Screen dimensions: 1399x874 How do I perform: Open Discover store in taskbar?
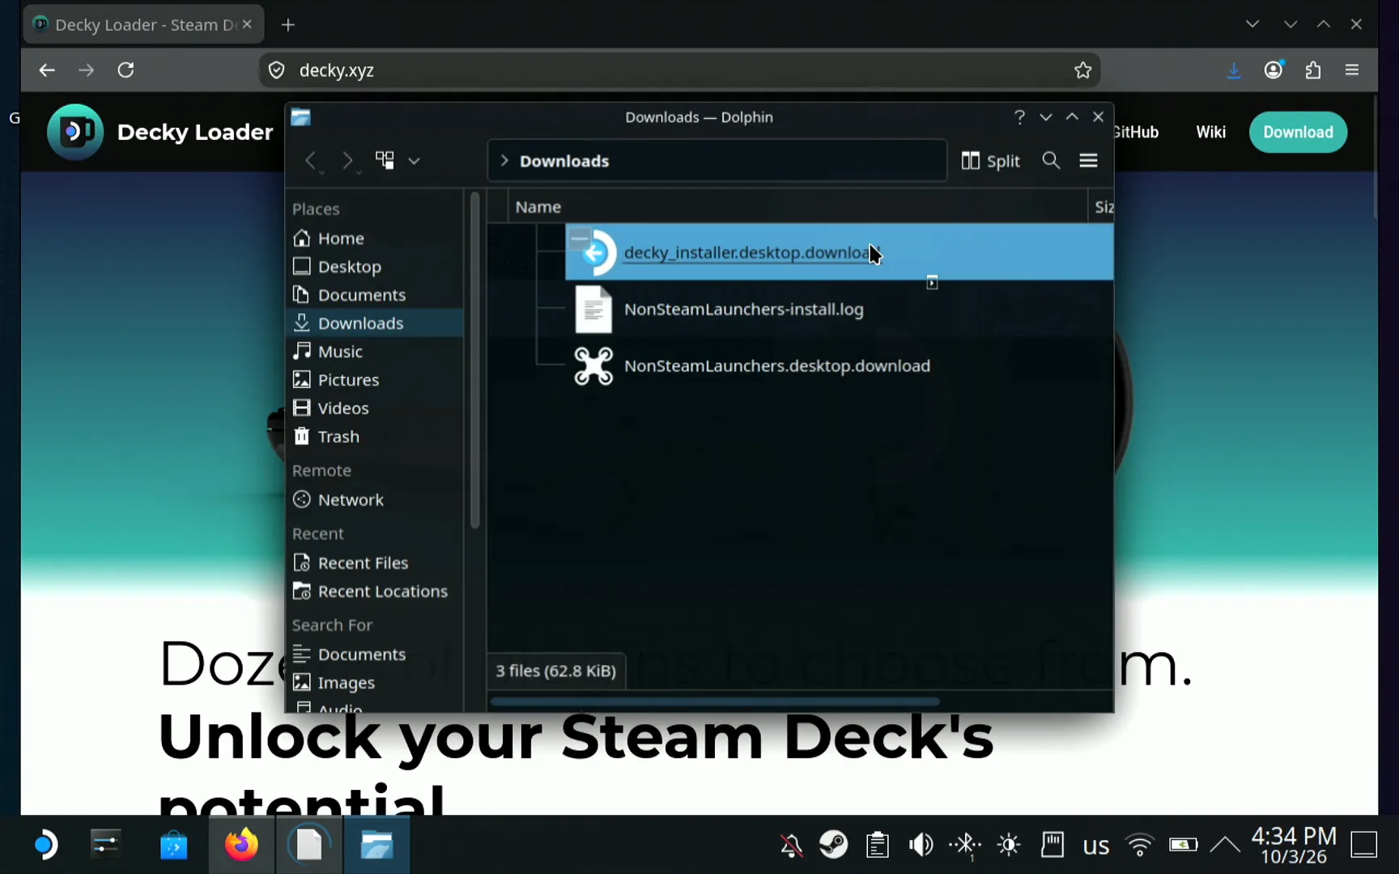point(173,846)
